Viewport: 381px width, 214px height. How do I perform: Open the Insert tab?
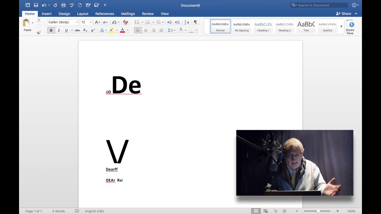click(x=46, y=14)
